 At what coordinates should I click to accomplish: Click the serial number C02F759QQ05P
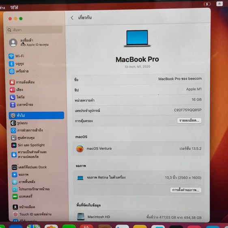(x=187, y=110)
